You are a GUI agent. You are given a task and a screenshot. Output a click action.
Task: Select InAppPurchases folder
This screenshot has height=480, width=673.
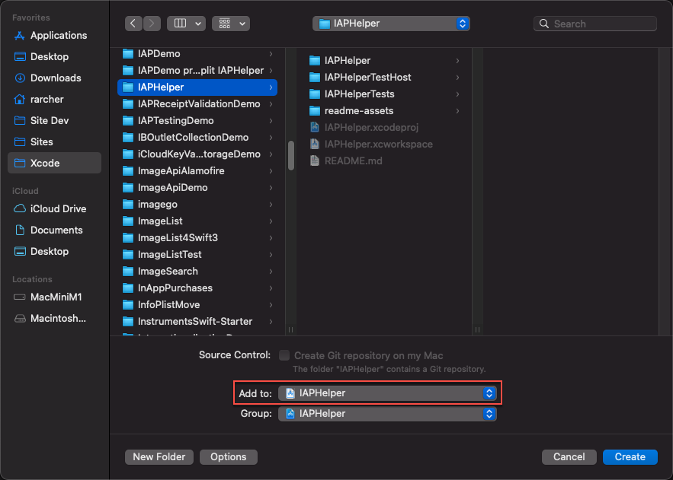[197, 288]
